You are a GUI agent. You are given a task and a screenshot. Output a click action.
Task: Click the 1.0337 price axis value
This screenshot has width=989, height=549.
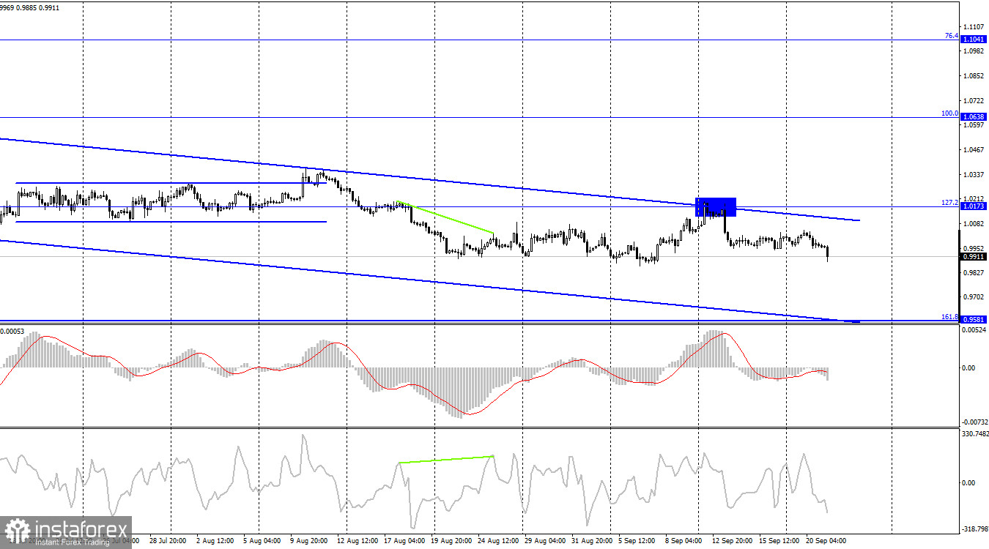[x=974, y=174]
